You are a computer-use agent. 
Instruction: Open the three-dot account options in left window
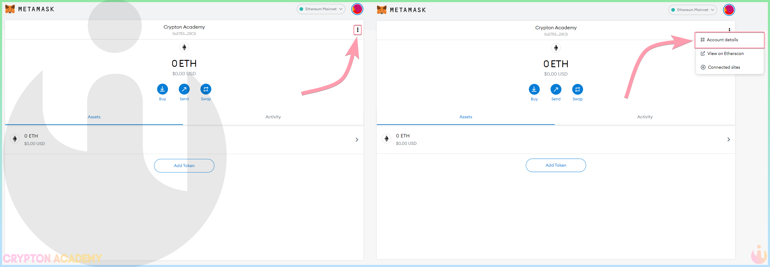pos(358,30)
